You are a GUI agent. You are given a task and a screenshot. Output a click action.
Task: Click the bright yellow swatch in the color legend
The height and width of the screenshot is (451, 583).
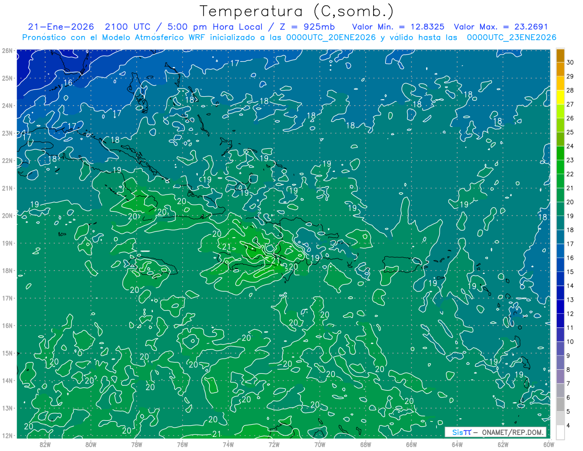[560, 97]
